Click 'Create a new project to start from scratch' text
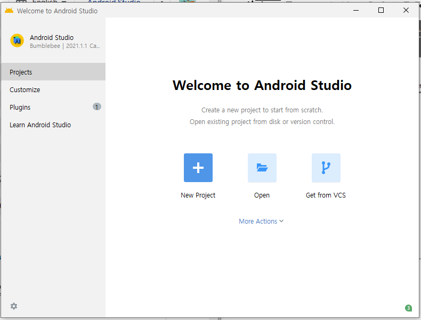Screen dimensions: 421x320 [262, 110]
